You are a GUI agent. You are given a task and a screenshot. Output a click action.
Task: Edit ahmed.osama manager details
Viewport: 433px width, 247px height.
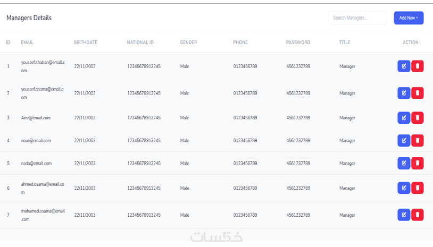[x=404, y=188]
